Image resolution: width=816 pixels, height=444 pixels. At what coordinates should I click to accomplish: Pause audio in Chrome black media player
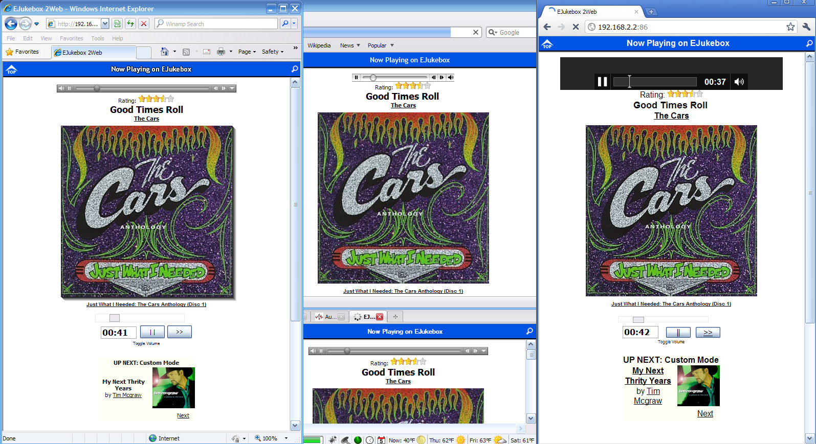(x=602, y=81)
